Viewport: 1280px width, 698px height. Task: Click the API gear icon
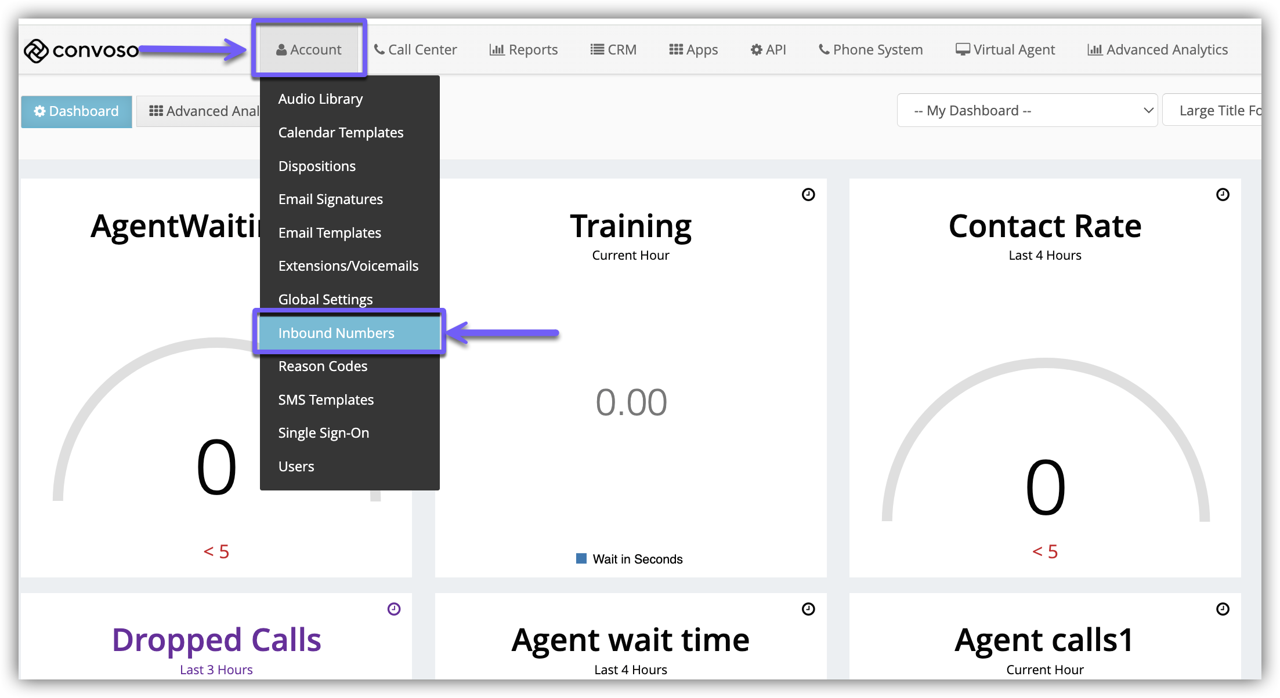click(756, 50)
